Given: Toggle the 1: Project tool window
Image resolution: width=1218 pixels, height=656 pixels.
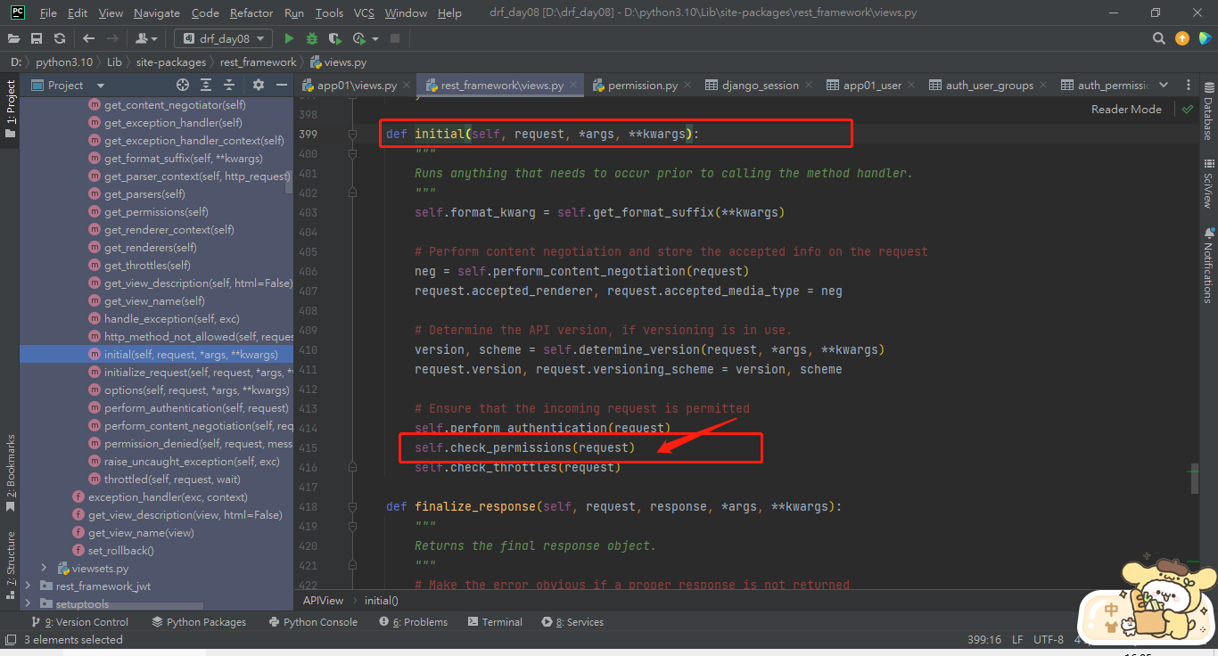Looking at the screenshot, I should pyautogui.click(x=10, y=109).
